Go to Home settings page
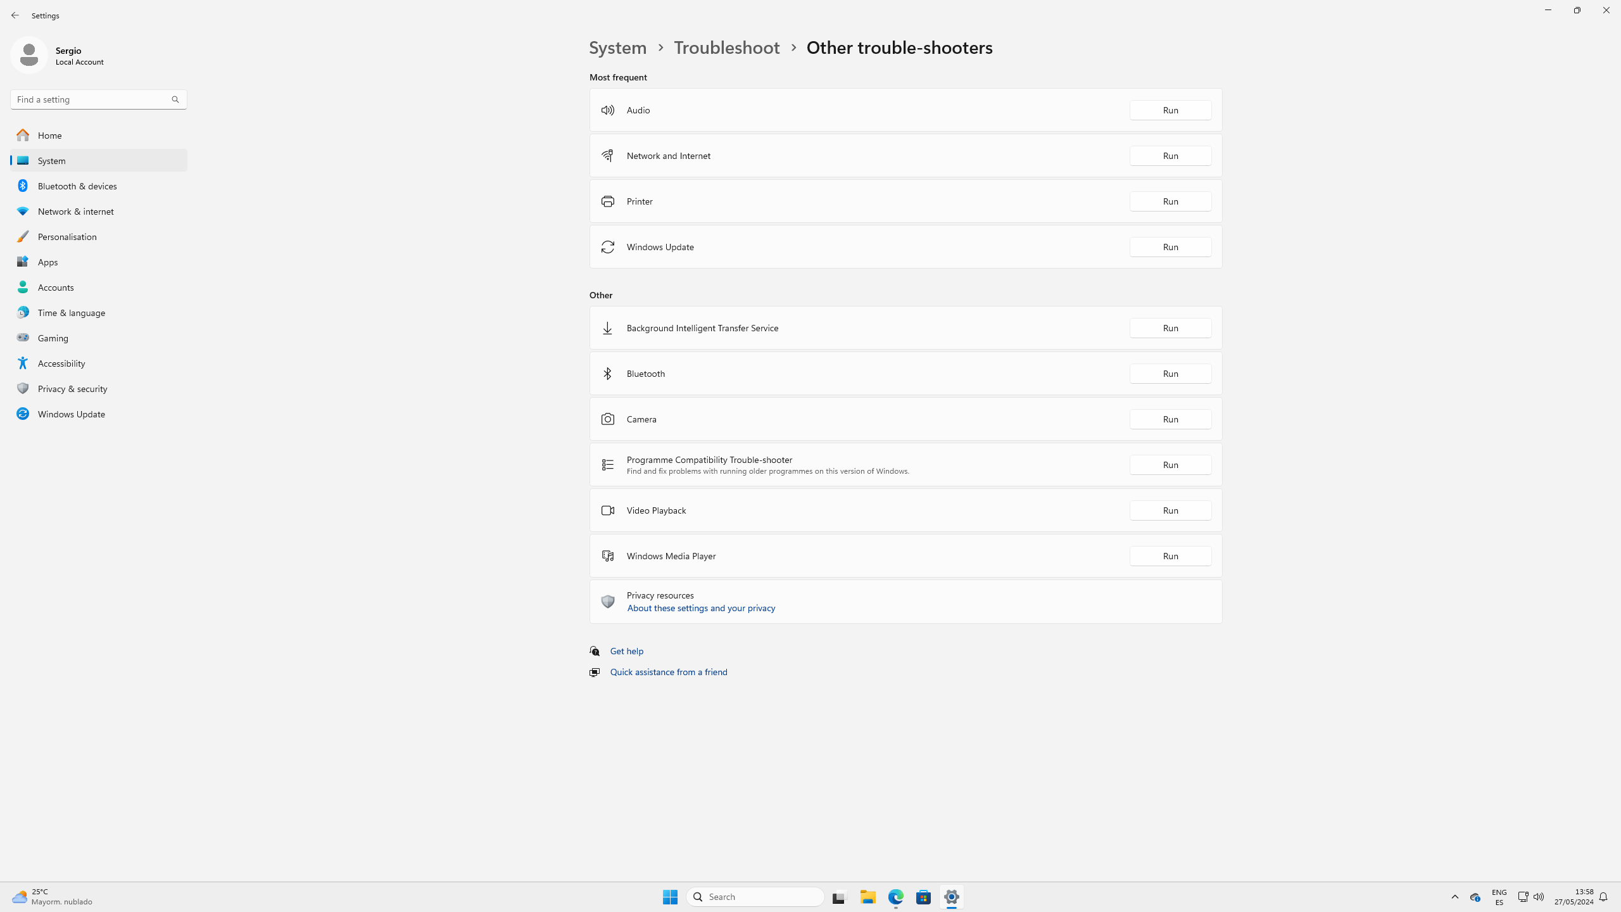The height and width of the screenshot is (912, 1621). [x=99, y=135]
